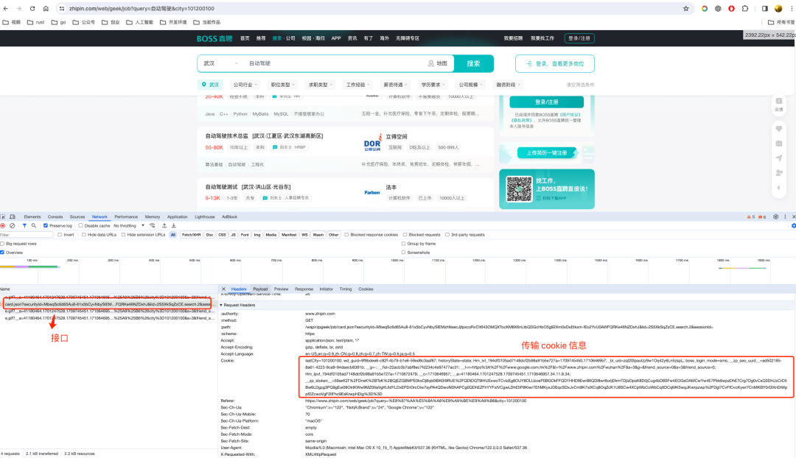Open the Response tab of request
Viewport: 796px width, 458px height.
[304, 289]
